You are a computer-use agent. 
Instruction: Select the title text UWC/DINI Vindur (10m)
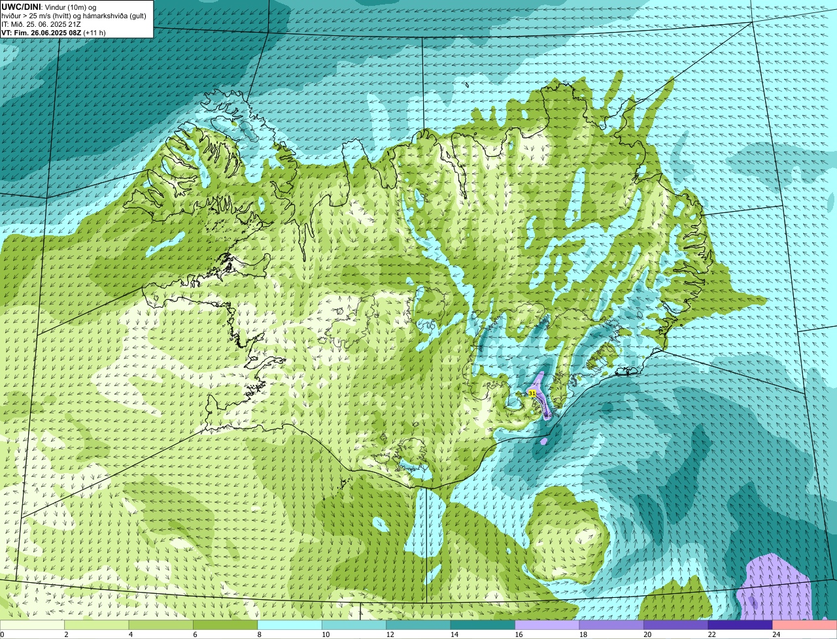pos(44,7)
